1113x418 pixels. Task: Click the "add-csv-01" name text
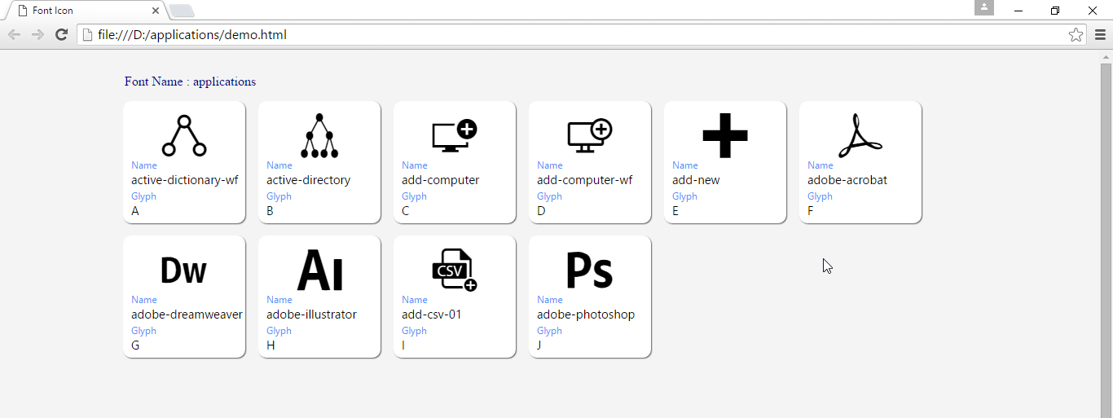[432, 315]
